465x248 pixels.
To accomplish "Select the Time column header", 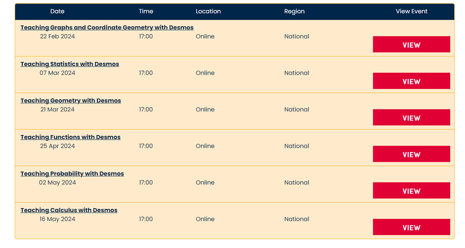I will point(146,11).
